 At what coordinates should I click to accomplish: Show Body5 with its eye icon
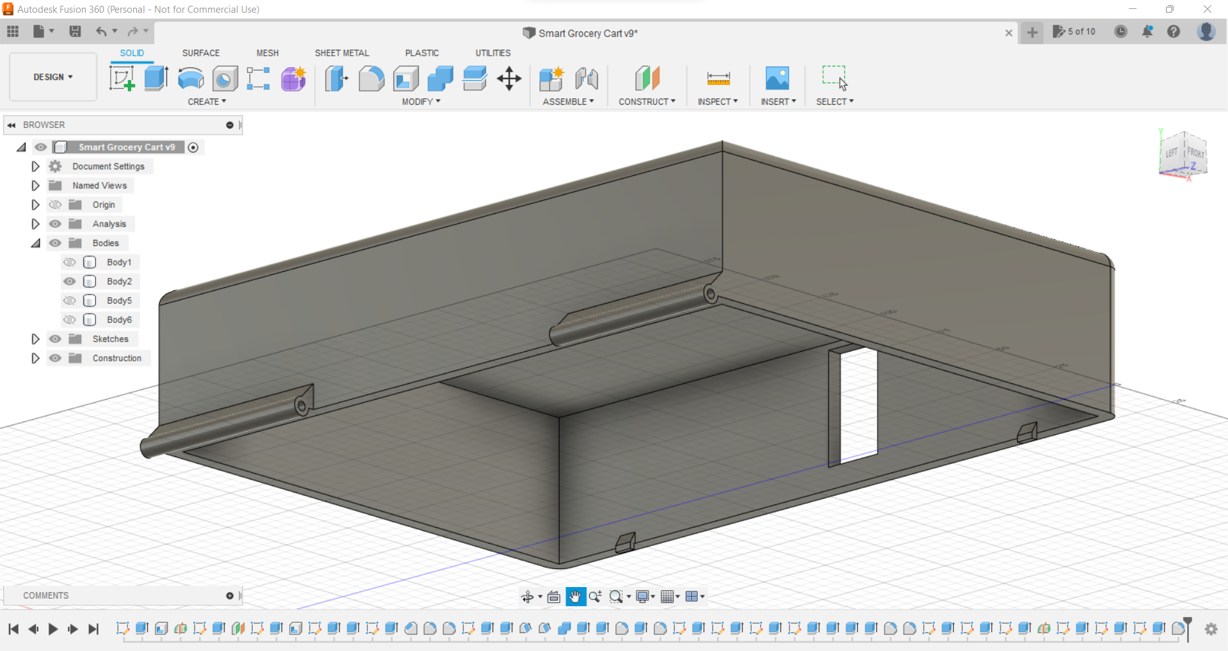pyautogui.click(x=70, y=301)
